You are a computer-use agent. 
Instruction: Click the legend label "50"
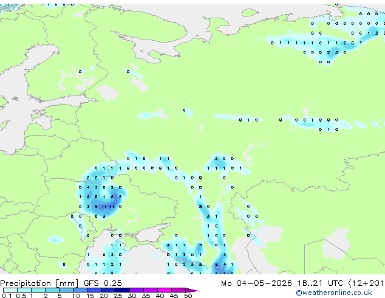(x=188, y=296)
